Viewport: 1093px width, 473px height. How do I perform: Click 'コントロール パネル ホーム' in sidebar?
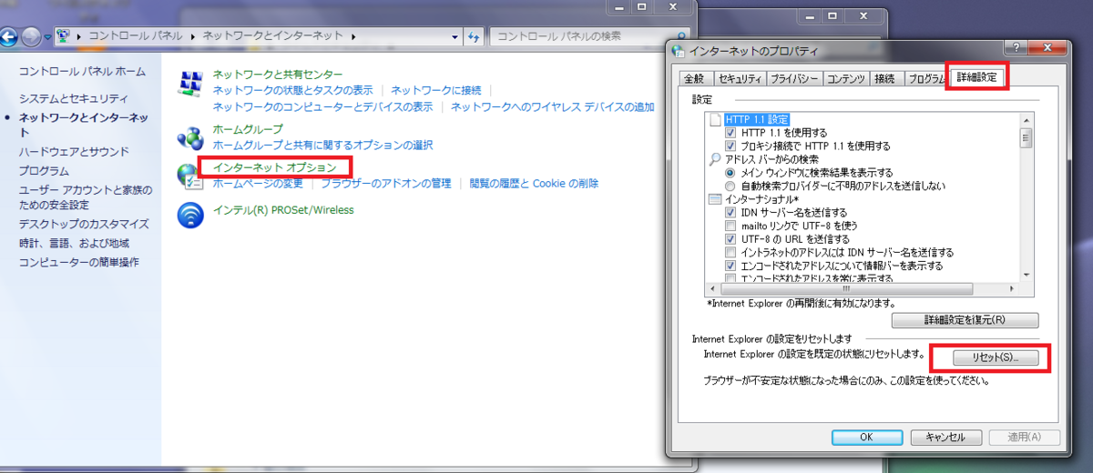82,71
